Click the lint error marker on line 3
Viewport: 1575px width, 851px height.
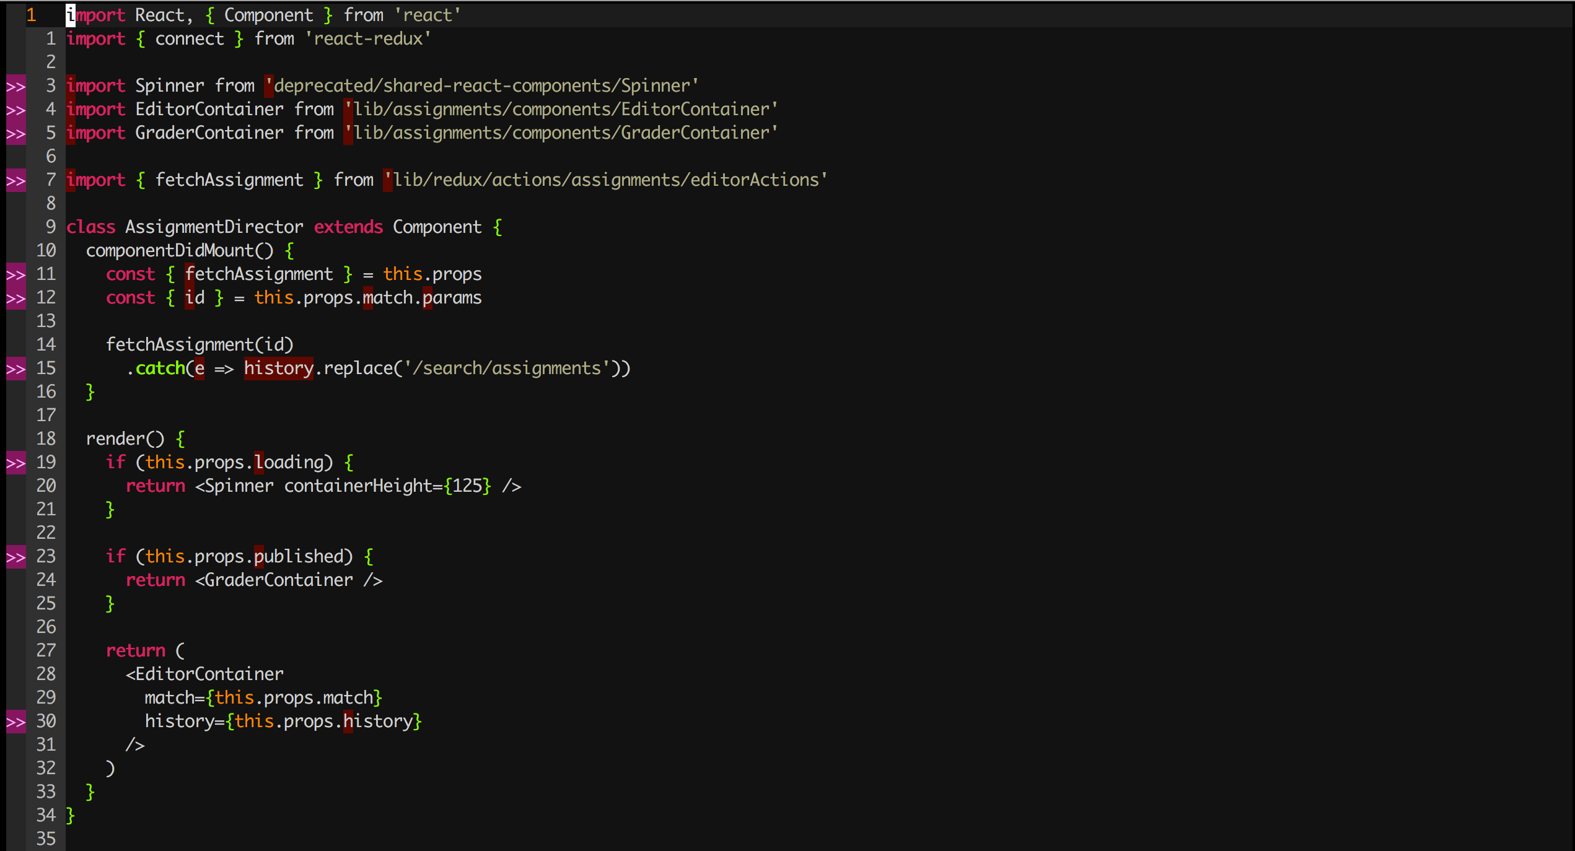15,86
